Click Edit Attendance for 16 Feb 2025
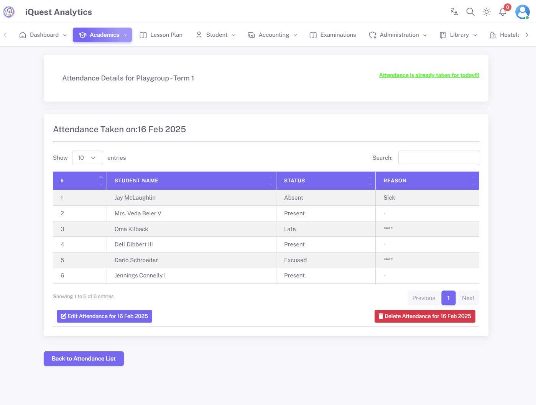 click(x=104, y=316)
